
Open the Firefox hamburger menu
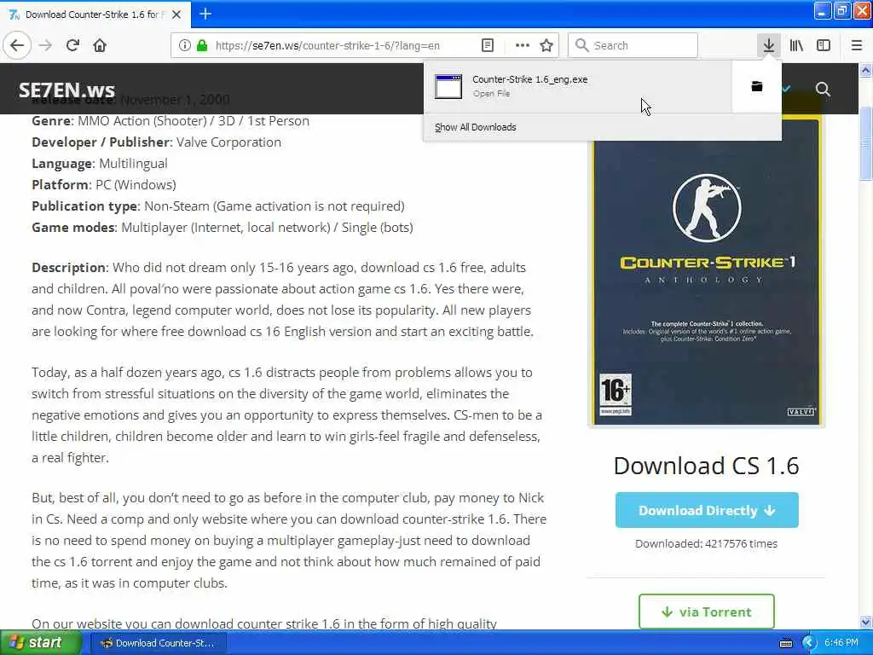tap(857, 45)
